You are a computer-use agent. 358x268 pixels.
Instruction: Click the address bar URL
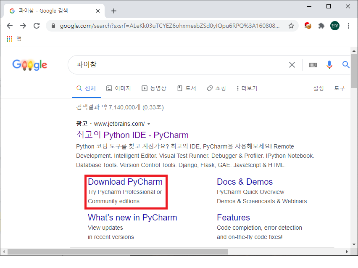pyautogui.click(x=170, y=26)
